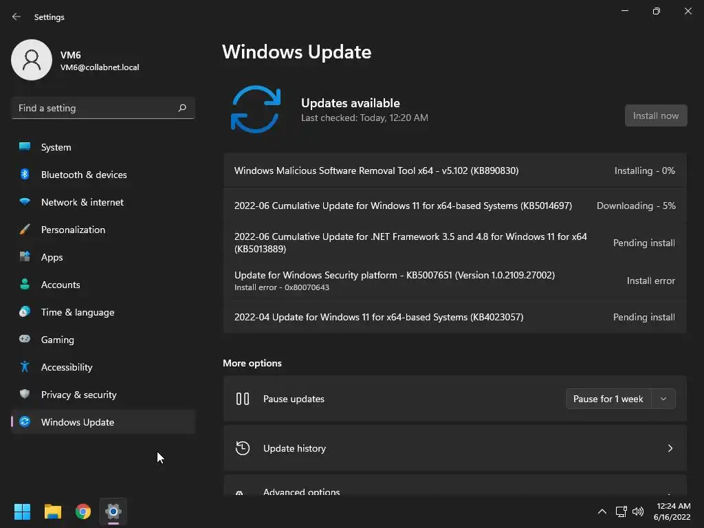Image resolution: width=704 pixels, height=528 pixels.
Task: Select the Network wifi icon
Action: [25, 201]
